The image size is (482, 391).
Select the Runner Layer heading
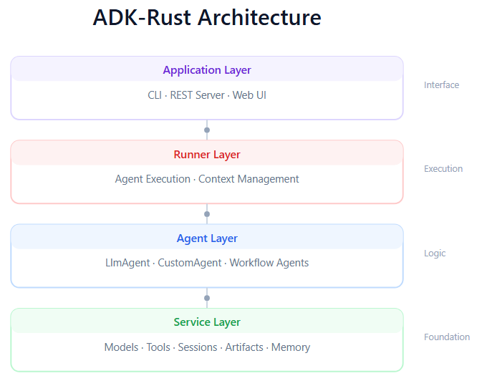(x=207, y=154)
